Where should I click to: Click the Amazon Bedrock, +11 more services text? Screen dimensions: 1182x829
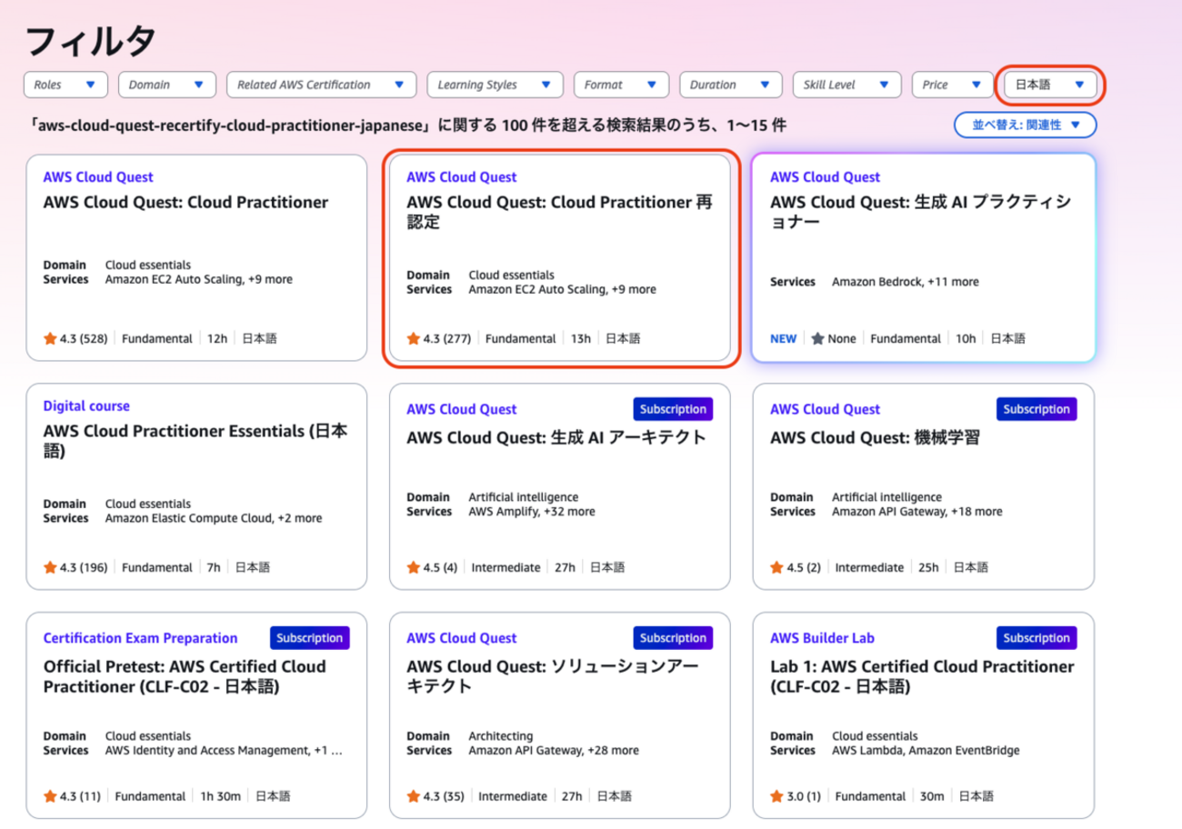coord(906,282)
